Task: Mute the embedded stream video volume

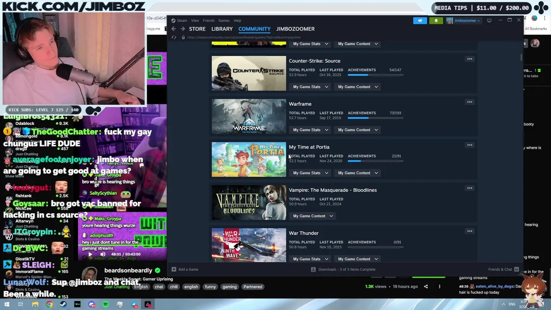Action: click(x=102, y=254)
